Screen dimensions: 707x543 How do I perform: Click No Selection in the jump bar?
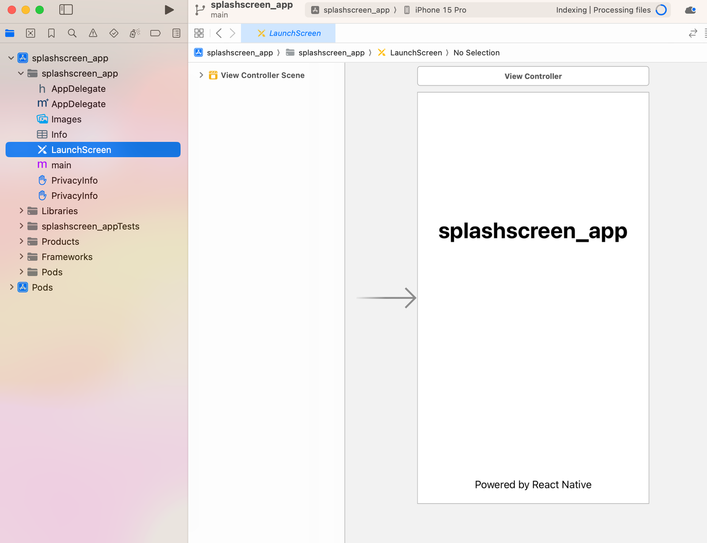476,52
